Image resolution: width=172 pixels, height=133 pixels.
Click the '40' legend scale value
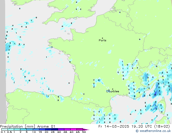coord(71,132)
